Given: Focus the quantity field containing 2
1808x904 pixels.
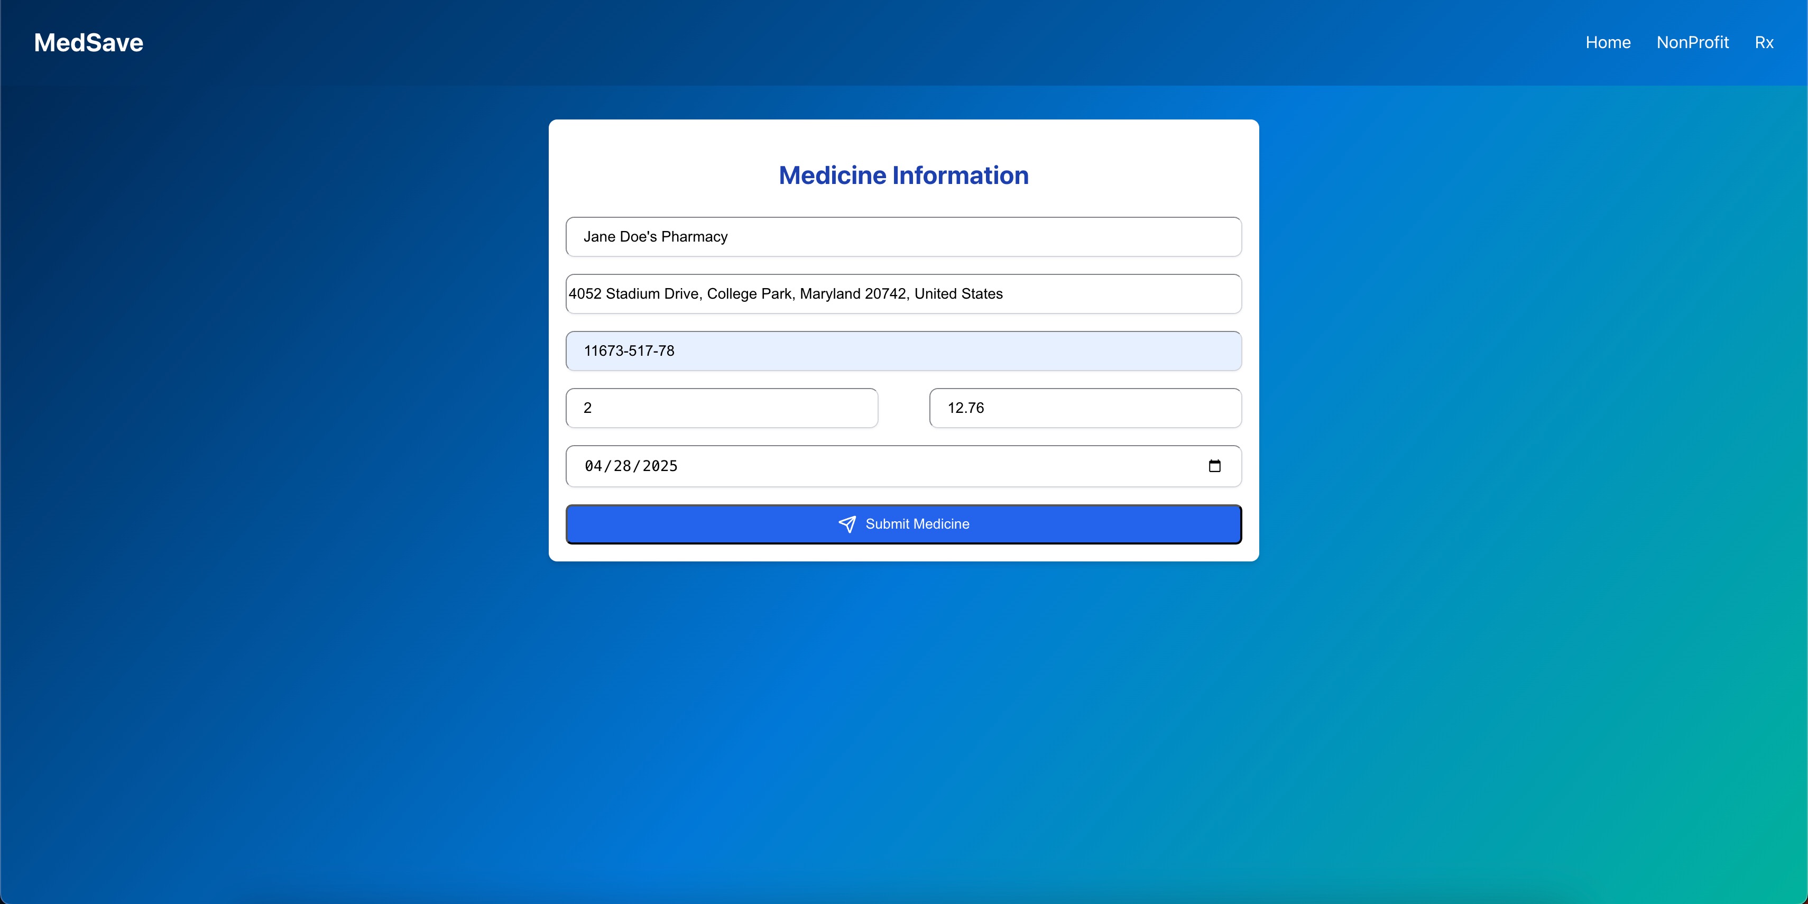Looking at the screenshot, I should pyautogui.click(x=722, y=408).
